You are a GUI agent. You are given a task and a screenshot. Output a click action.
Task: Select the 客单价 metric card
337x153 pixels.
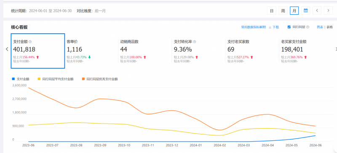point(91,51)
